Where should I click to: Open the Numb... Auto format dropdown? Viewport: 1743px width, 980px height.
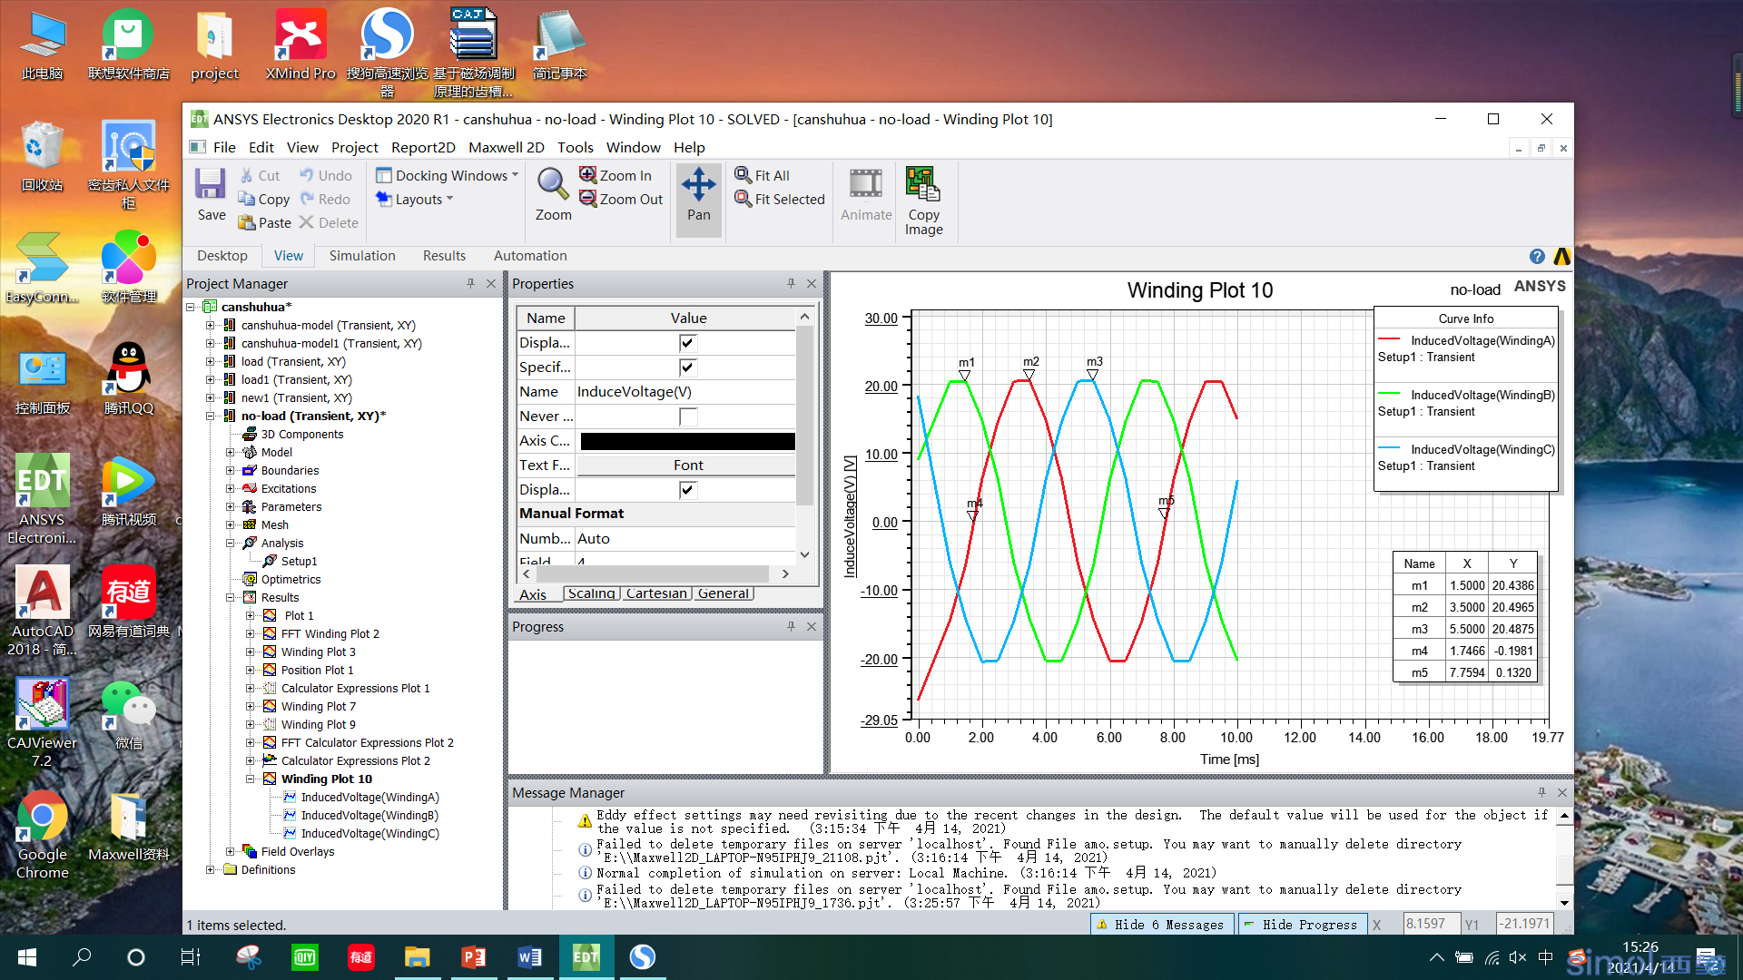685,538
